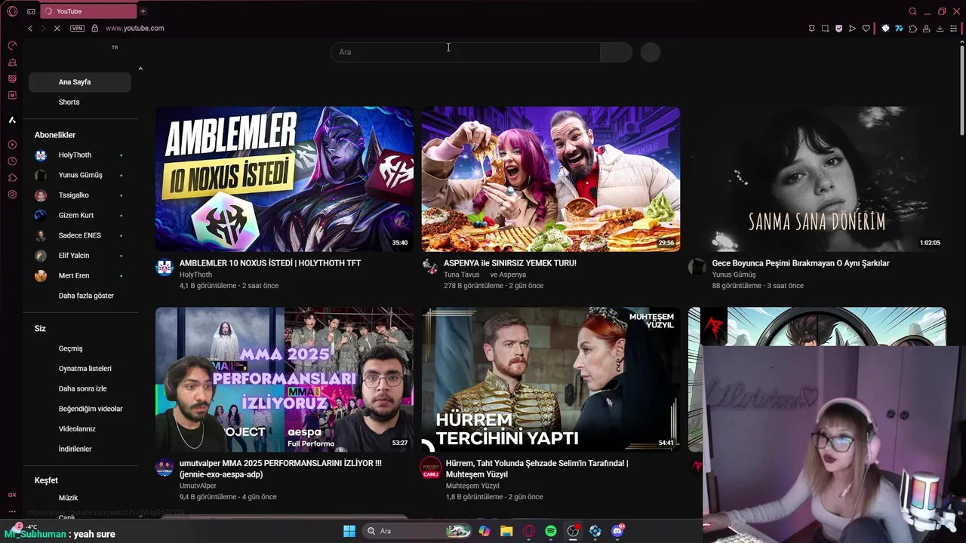The width and height of the screenshot is (966, 543).
Task: Open Müzik under Keşfet
Action: point(80,498)
